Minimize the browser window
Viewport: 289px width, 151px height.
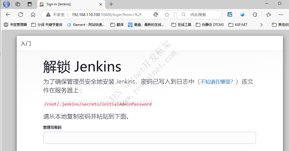click(x=266, y=3)
